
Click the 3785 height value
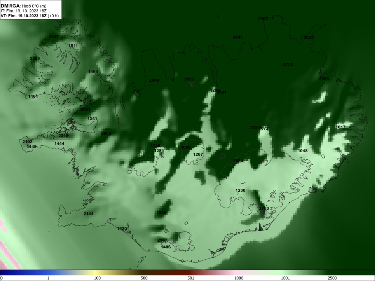(x=155, y=146)
